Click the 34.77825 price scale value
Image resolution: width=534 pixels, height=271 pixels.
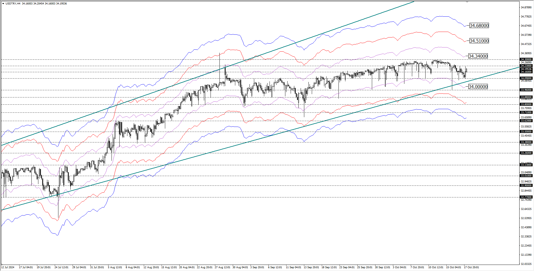coord(526,17)
